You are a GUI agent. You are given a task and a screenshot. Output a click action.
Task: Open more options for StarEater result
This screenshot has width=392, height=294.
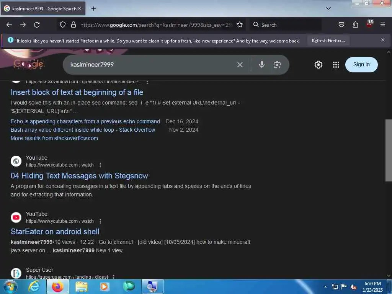[x=100, y=221]
